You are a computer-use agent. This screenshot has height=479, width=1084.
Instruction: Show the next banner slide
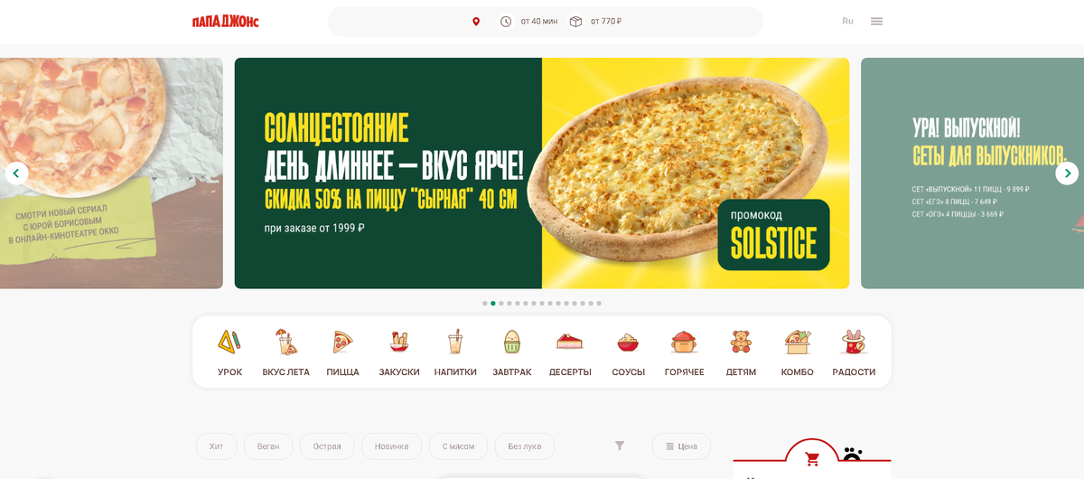tap(1067, 174)
